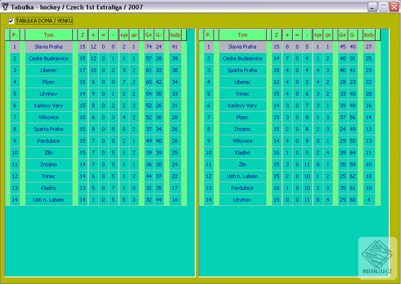The image size is (401, 284).
Task: Click the +pr header in left table
Action: click(x=124, y=35)
